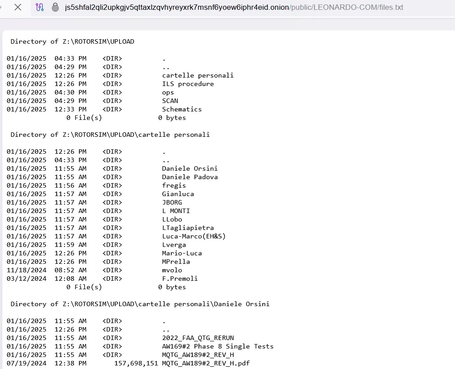The image size is (455, 369).
Task: Click the time '11:56 AM' in the fregis row
Action: click(70, 185)
